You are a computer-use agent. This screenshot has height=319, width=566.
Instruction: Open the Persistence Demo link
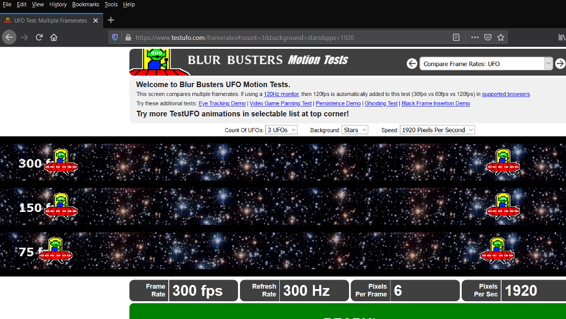(338, 103)
